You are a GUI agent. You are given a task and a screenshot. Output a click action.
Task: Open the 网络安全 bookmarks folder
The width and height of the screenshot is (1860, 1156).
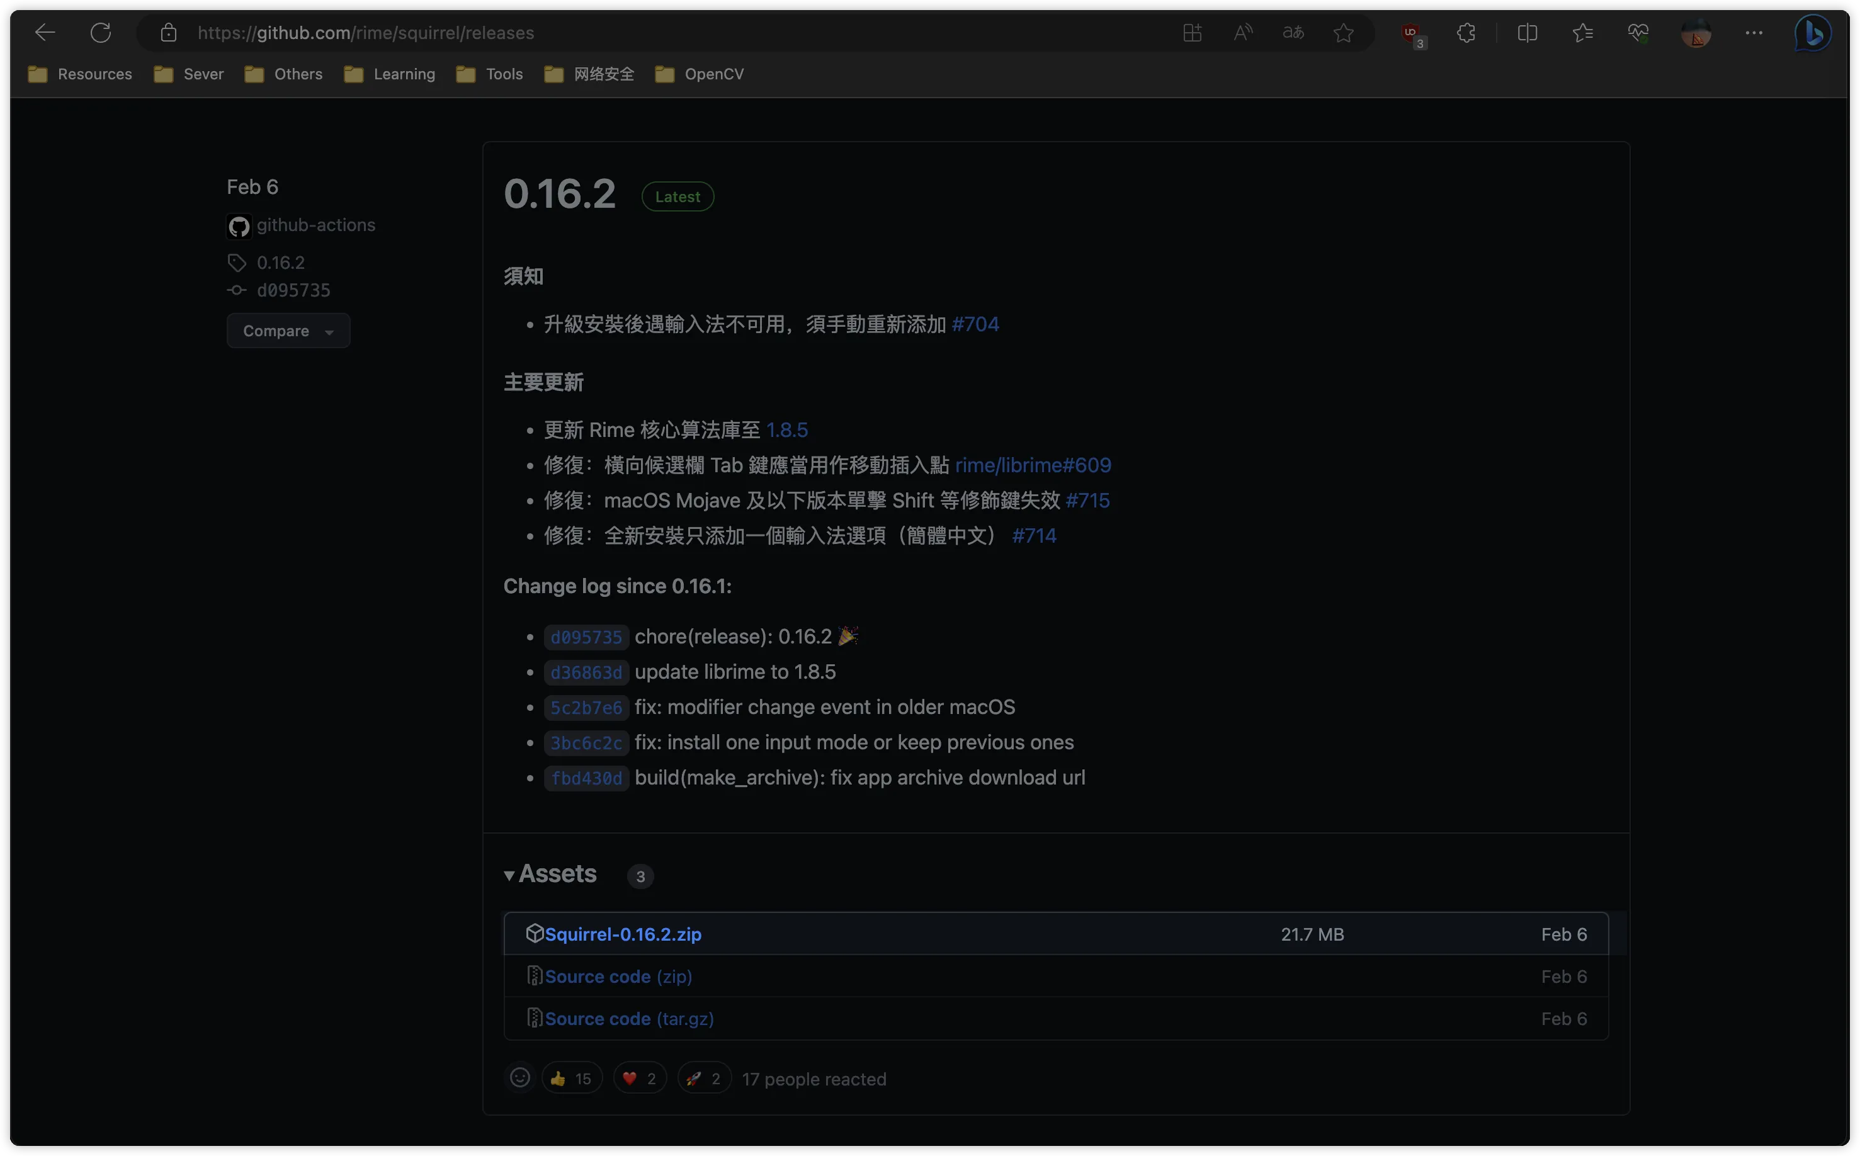click(x=589, y=74)
